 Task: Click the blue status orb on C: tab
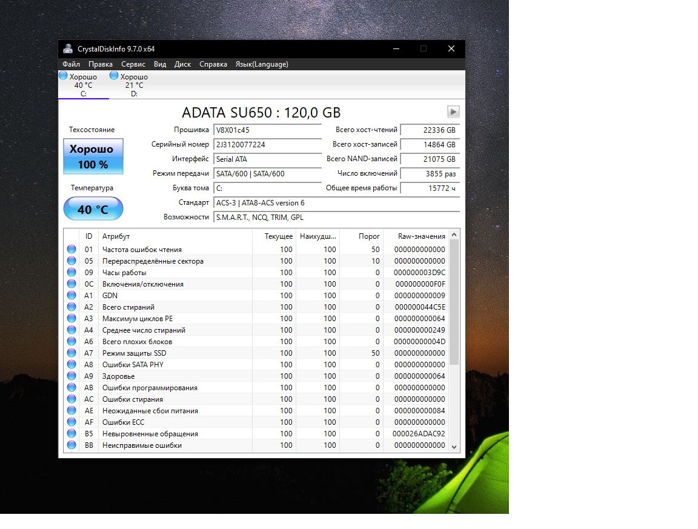click(63, 76)
